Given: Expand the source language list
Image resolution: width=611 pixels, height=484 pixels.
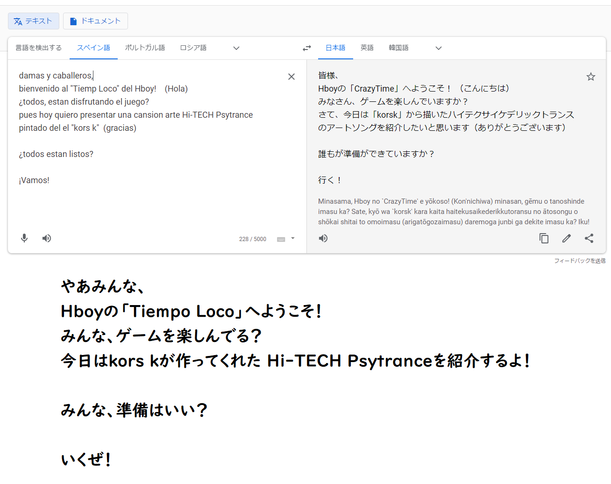Looking at the screenshot, I should point(236,48).
